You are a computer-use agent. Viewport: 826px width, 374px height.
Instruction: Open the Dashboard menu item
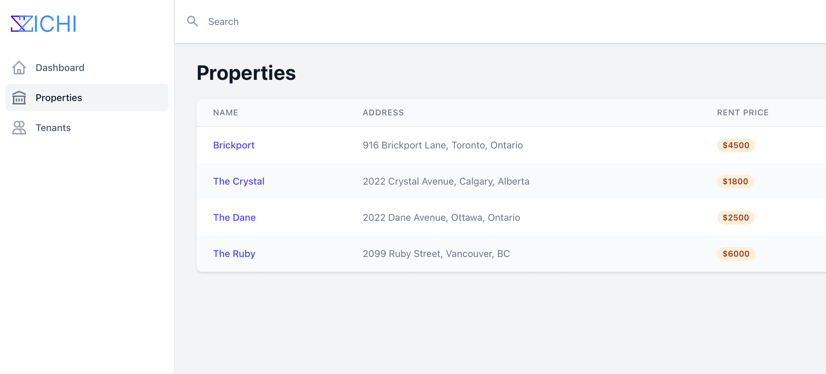tap(60, 68)
